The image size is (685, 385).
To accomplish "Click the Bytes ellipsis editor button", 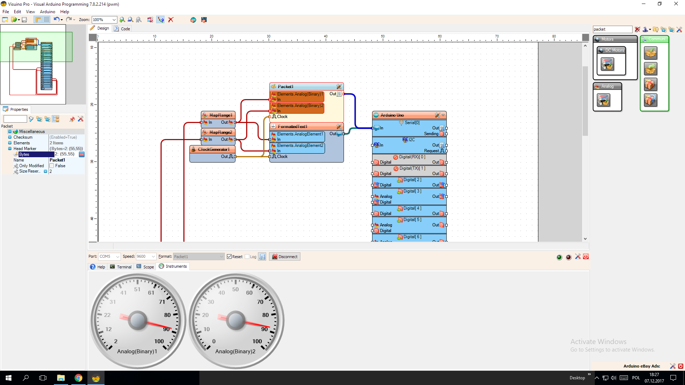I will pyautogui.click(x=82, y=154).
